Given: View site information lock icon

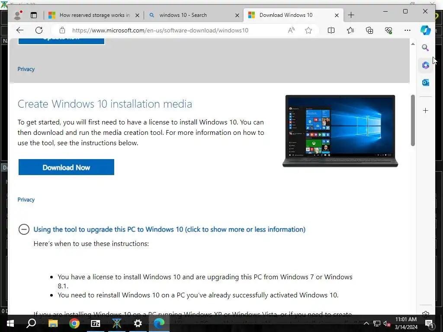Looking at the screenshot, I should [x=62, y=30].
